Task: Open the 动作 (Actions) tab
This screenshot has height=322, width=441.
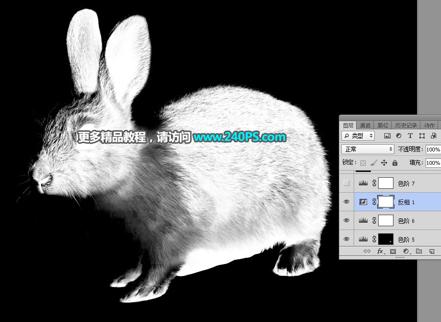Action: pyautogui.click(x=429, y=126)
